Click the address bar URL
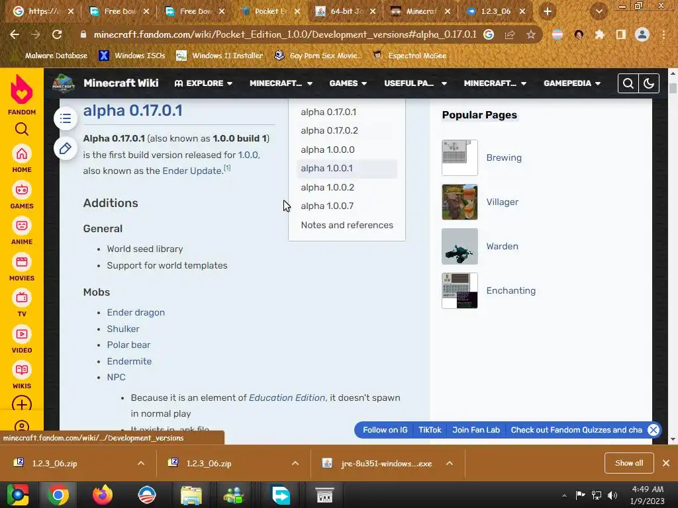 (285, 34)
